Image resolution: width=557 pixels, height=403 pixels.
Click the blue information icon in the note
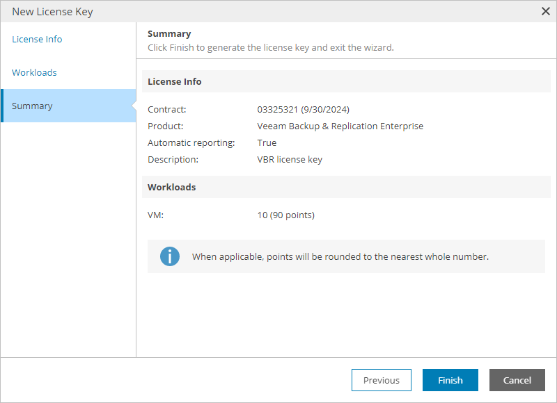170,256
